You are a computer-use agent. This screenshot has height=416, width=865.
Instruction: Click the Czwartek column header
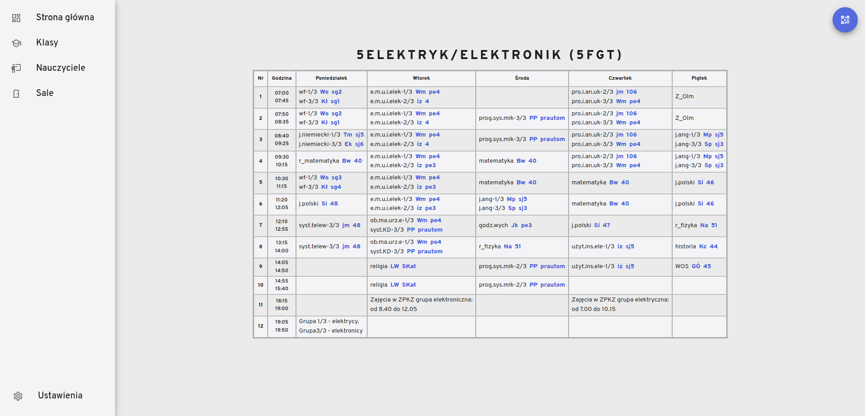point(620,78)
